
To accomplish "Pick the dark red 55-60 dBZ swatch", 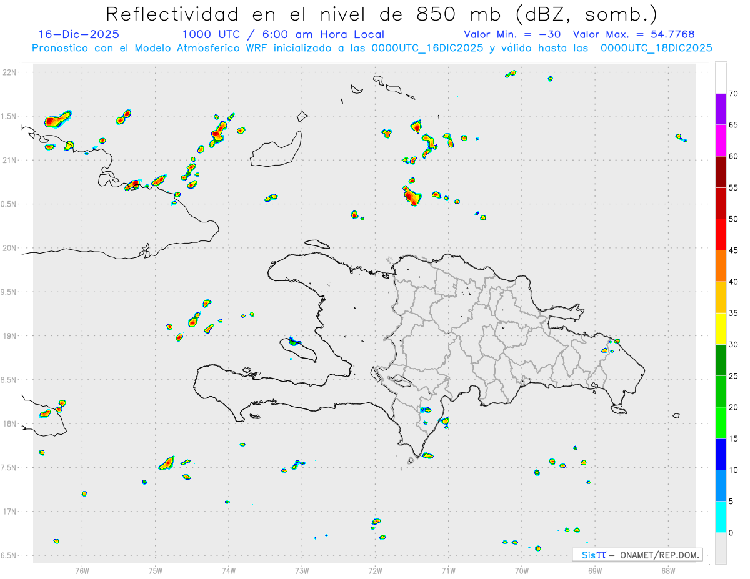I will (x=721, y=172).
